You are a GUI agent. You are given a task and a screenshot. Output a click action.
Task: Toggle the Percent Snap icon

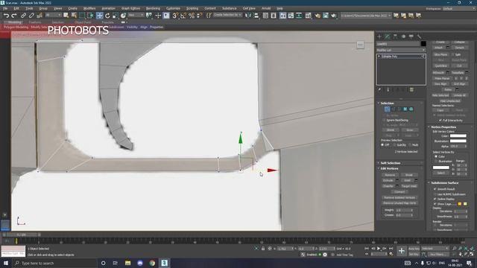192,16
